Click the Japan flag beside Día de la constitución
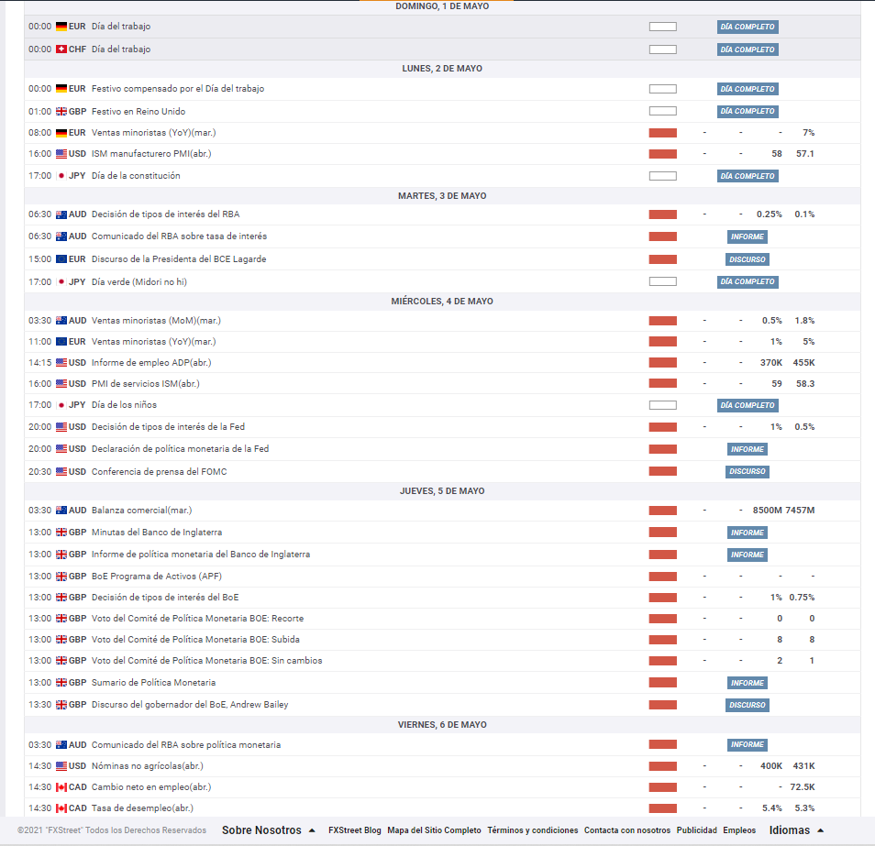This screenshot has height=846, width=875. (x=61, y=176)
